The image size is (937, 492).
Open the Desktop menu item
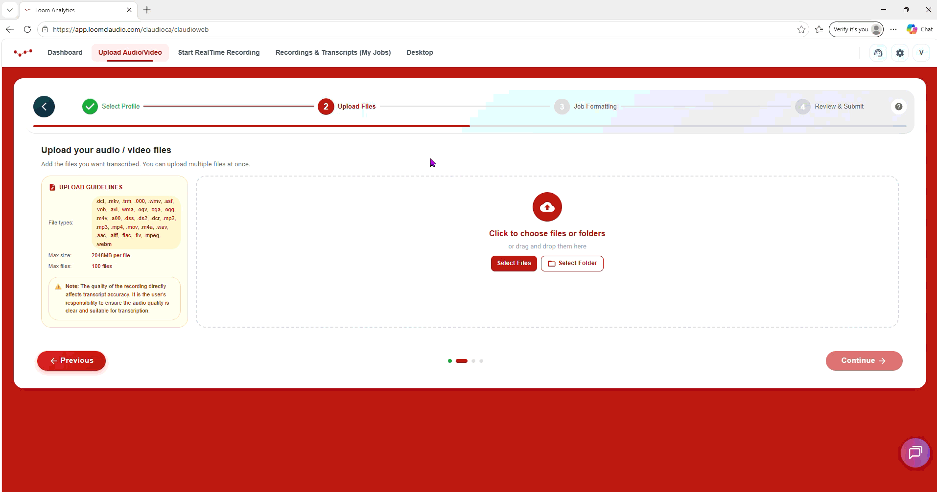420,52
